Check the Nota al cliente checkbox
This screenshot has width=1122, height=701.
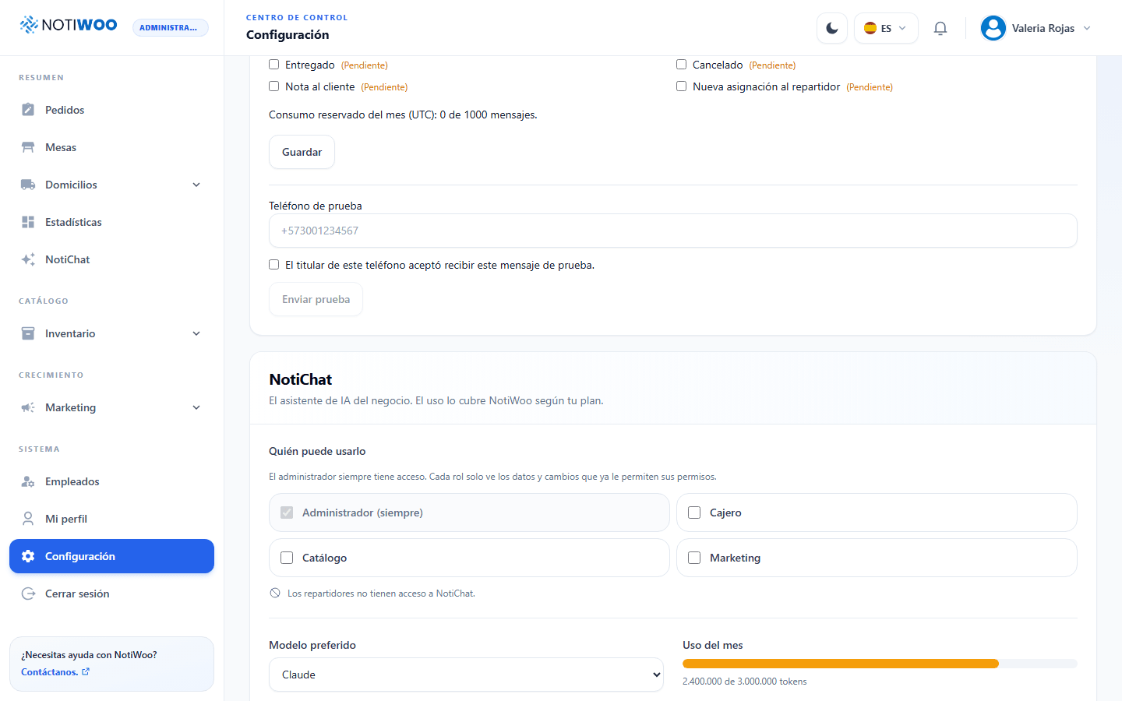coord(274,86)
